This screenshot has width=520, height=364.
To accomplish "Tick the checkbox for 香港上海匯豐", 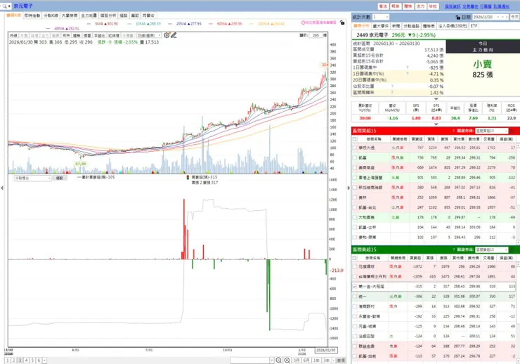I will (355, 178).
